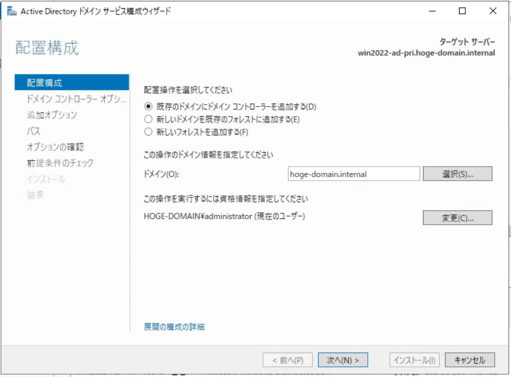
Task: Click the ドメイン(O): label
Action: tap(162, 174)
